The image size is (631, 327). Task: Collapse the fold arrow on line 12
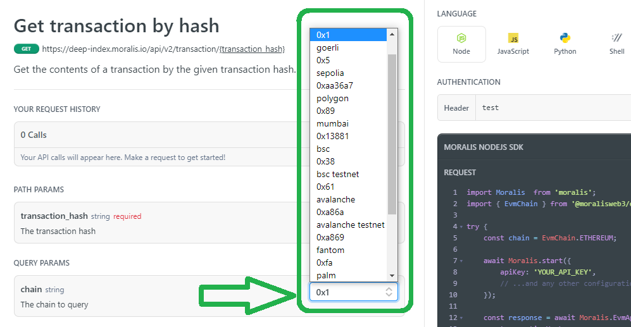[461, 318]
